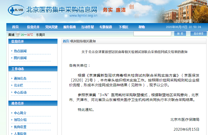This screenshot has height=135, width=208.
Task: Open the 专题报道 navigation item
Action: 106,27
